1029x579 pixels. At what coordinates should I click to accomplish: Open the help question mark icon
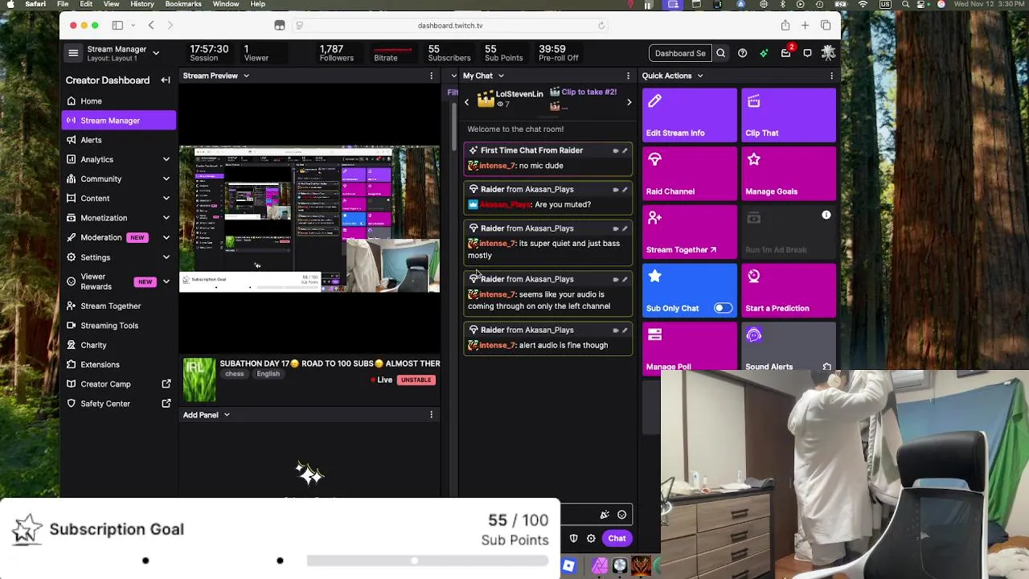(x=742, y=53)
